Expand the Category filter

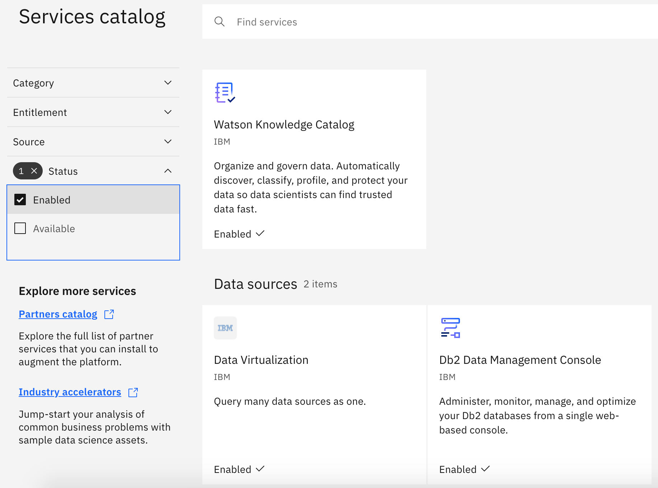(x=93, y=83)
